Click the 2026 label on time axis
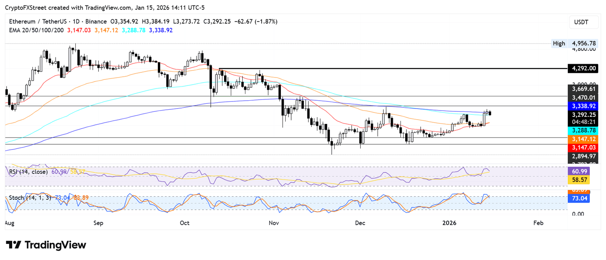Screen dimensions: 606x260 point(449,223)
